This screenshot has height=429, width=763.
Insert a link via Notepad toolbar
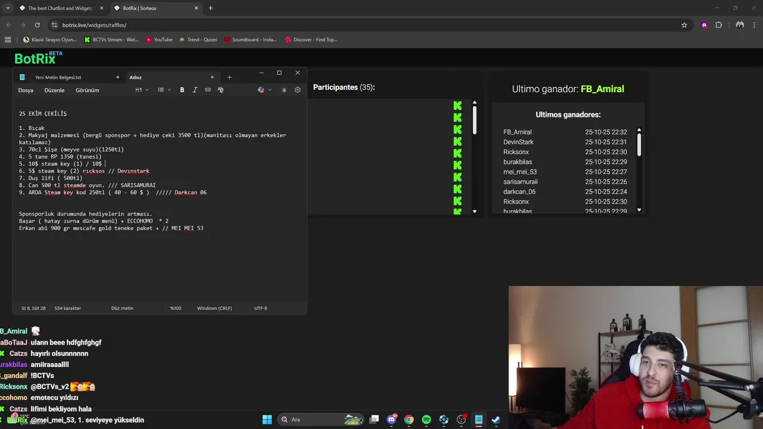(207, 90)
